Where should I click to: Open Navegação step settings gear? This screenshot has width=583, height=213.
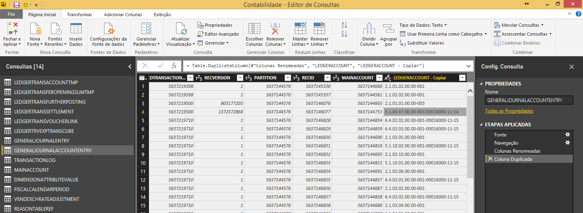(568, 143)
